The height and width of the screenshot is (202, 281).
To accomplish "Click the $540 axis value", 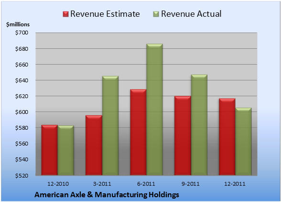I will pos(22,159).
